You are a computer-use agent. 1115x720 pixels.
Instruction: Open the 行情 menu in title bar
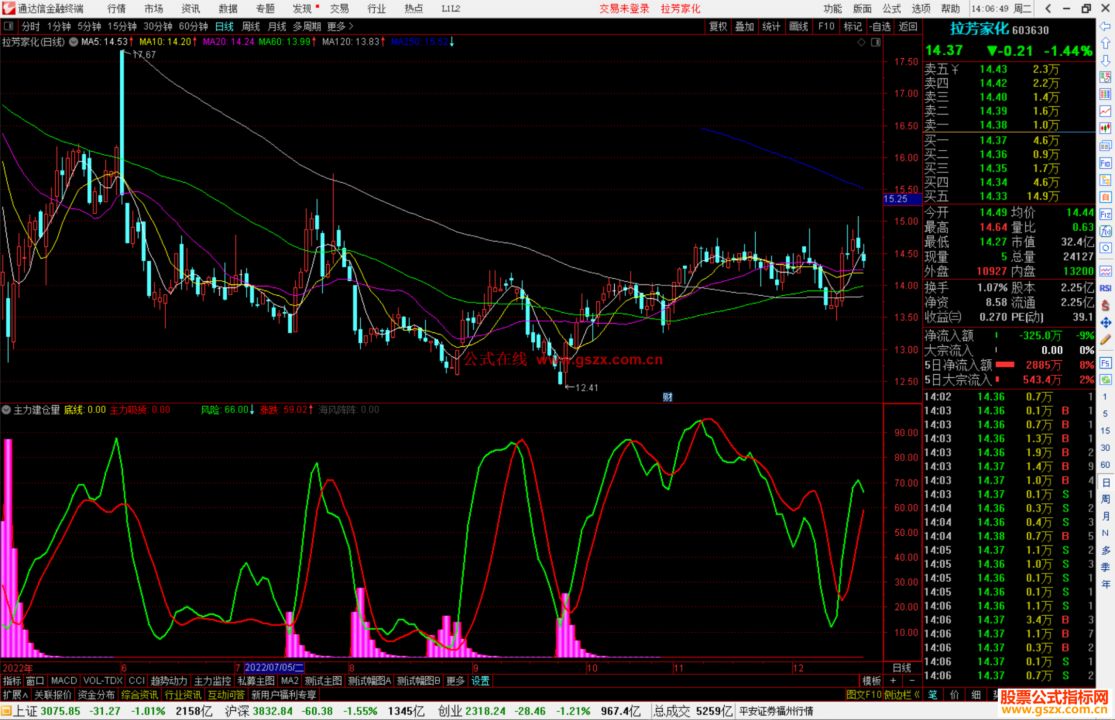click(116, 9)
